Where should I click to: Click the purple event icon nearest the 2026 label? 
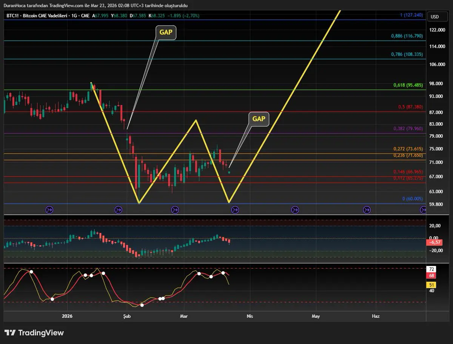point(49,209)
